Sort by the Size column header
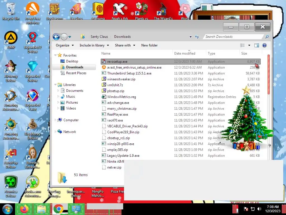Viewport: 286px width, 215px height. pyautogui.click(x=250, y=53)
